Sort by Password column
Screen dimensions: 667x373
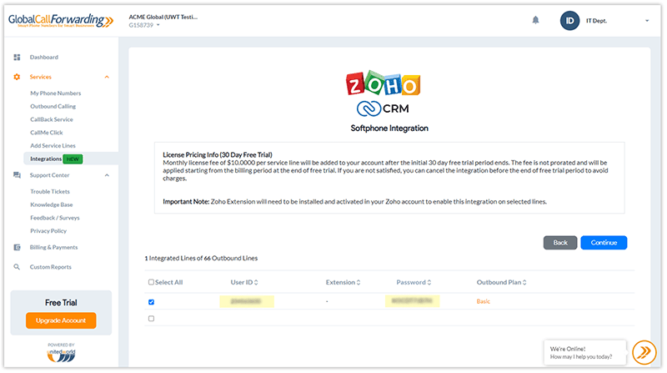click(414, 282)
